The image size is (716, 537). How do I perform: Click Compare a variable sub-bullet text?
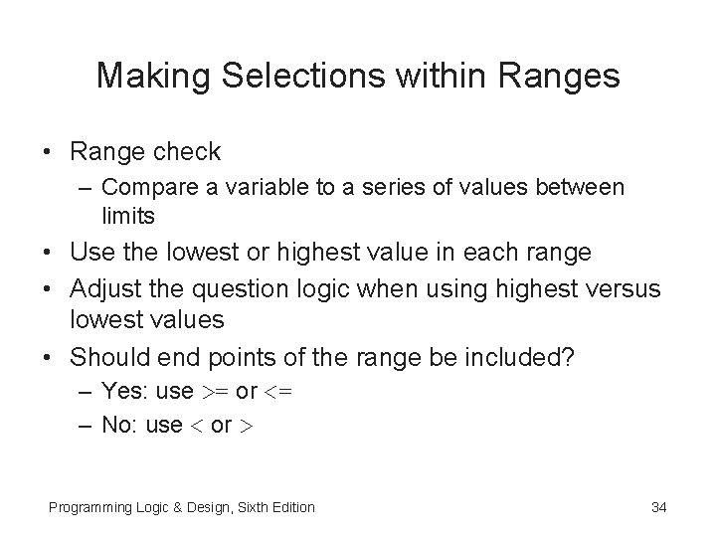tap(363, 201)
